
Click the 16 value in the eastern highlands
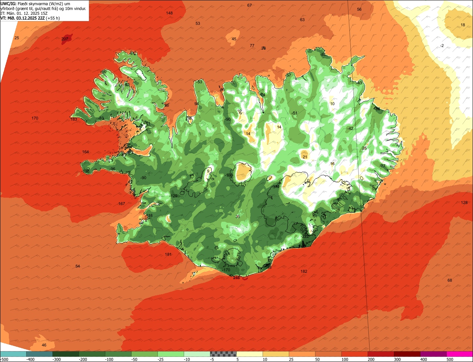coord(332,164)
